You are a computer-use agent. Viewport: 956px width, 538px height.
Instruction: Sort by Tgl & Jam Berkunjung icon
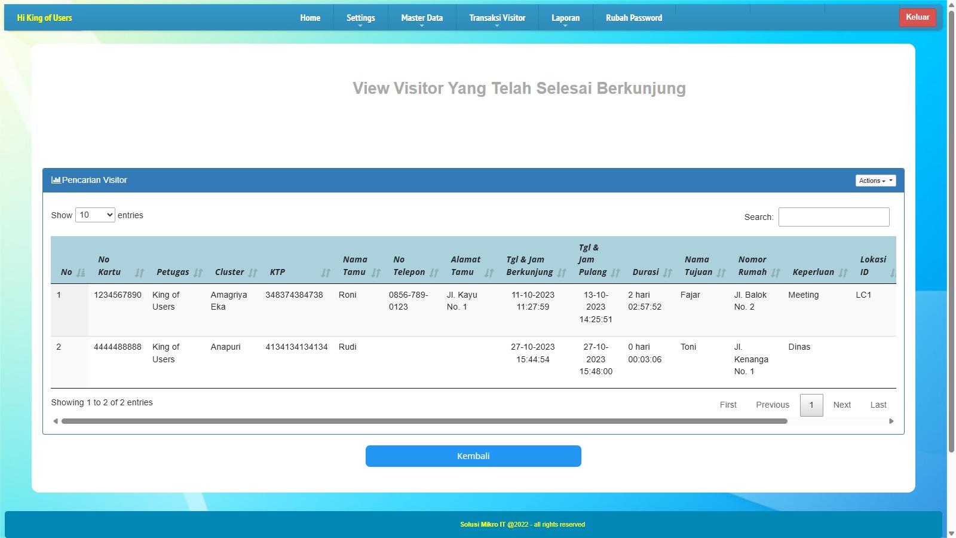562,273
